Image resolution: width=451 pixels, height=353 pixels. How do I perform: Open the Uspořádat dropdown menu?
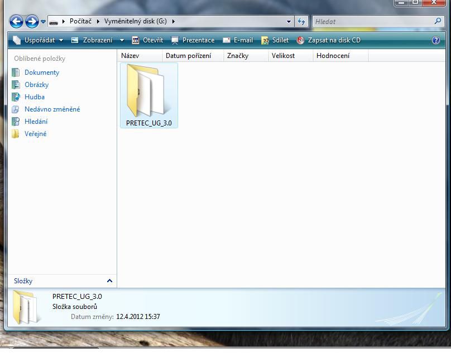point(38,40)
